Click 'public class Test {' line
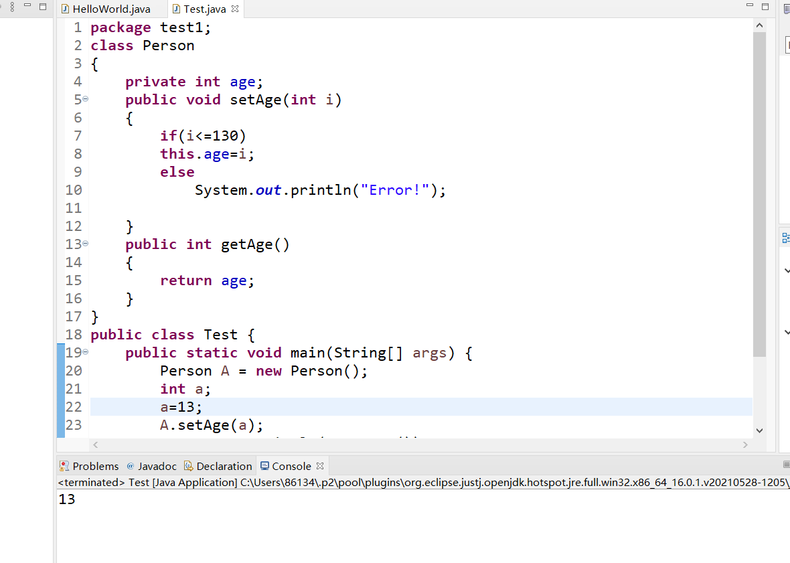The image size is (790, 563). 173,335
